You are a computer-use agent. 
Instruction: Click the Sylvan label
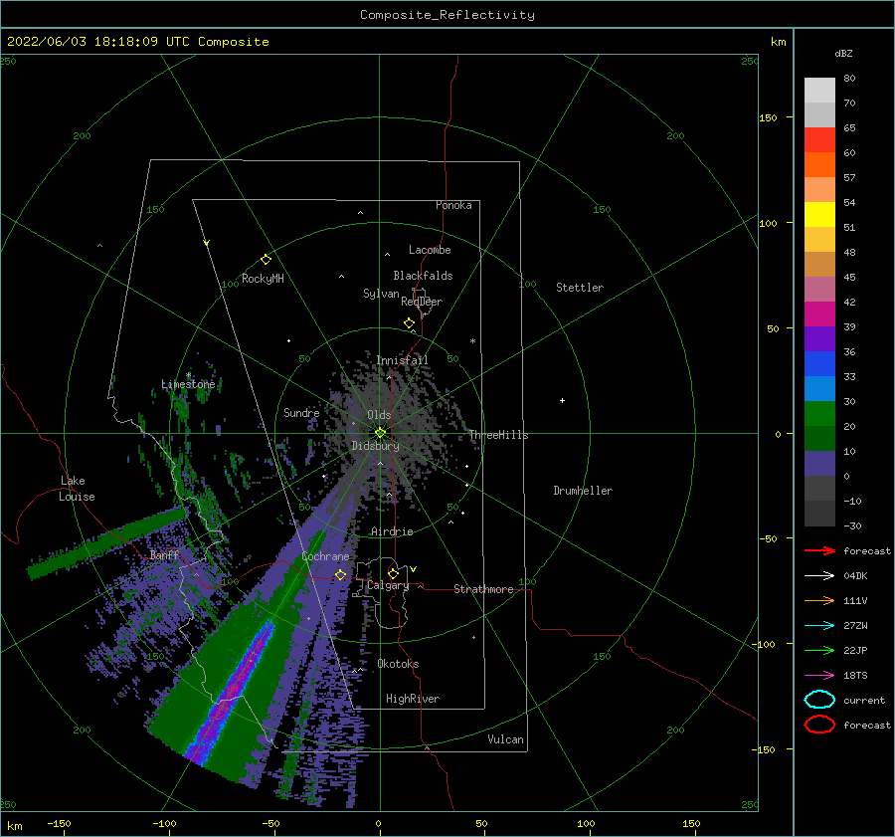coord(381,294)
